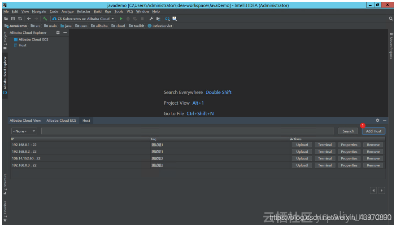The height and width of the screenshot is (226, 396).
Task: Select Host item in the explorer tree
Action: [20, 45]
